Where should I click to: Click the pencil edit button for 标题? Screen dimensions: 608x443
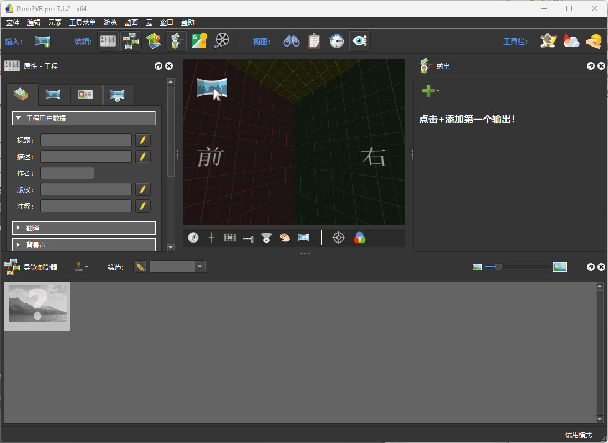(x=142, y=140)
